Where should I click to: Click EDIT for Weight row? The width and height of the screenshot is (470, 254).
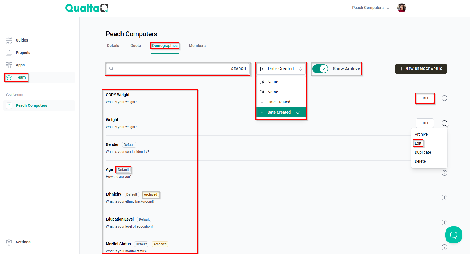point(425,123)
